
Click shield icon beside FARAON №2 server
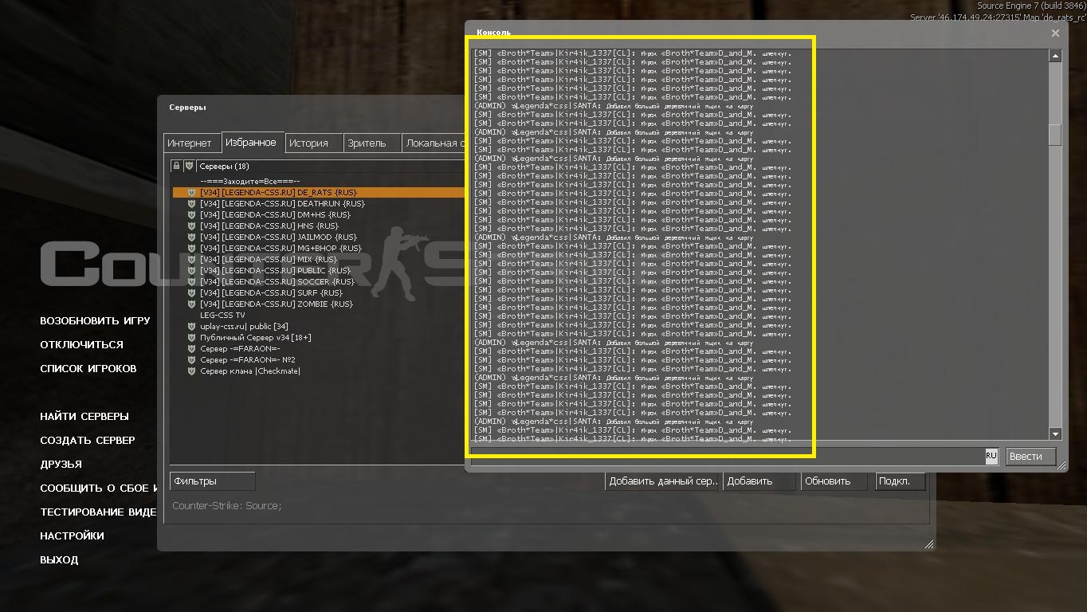click(x=191, y=359)
